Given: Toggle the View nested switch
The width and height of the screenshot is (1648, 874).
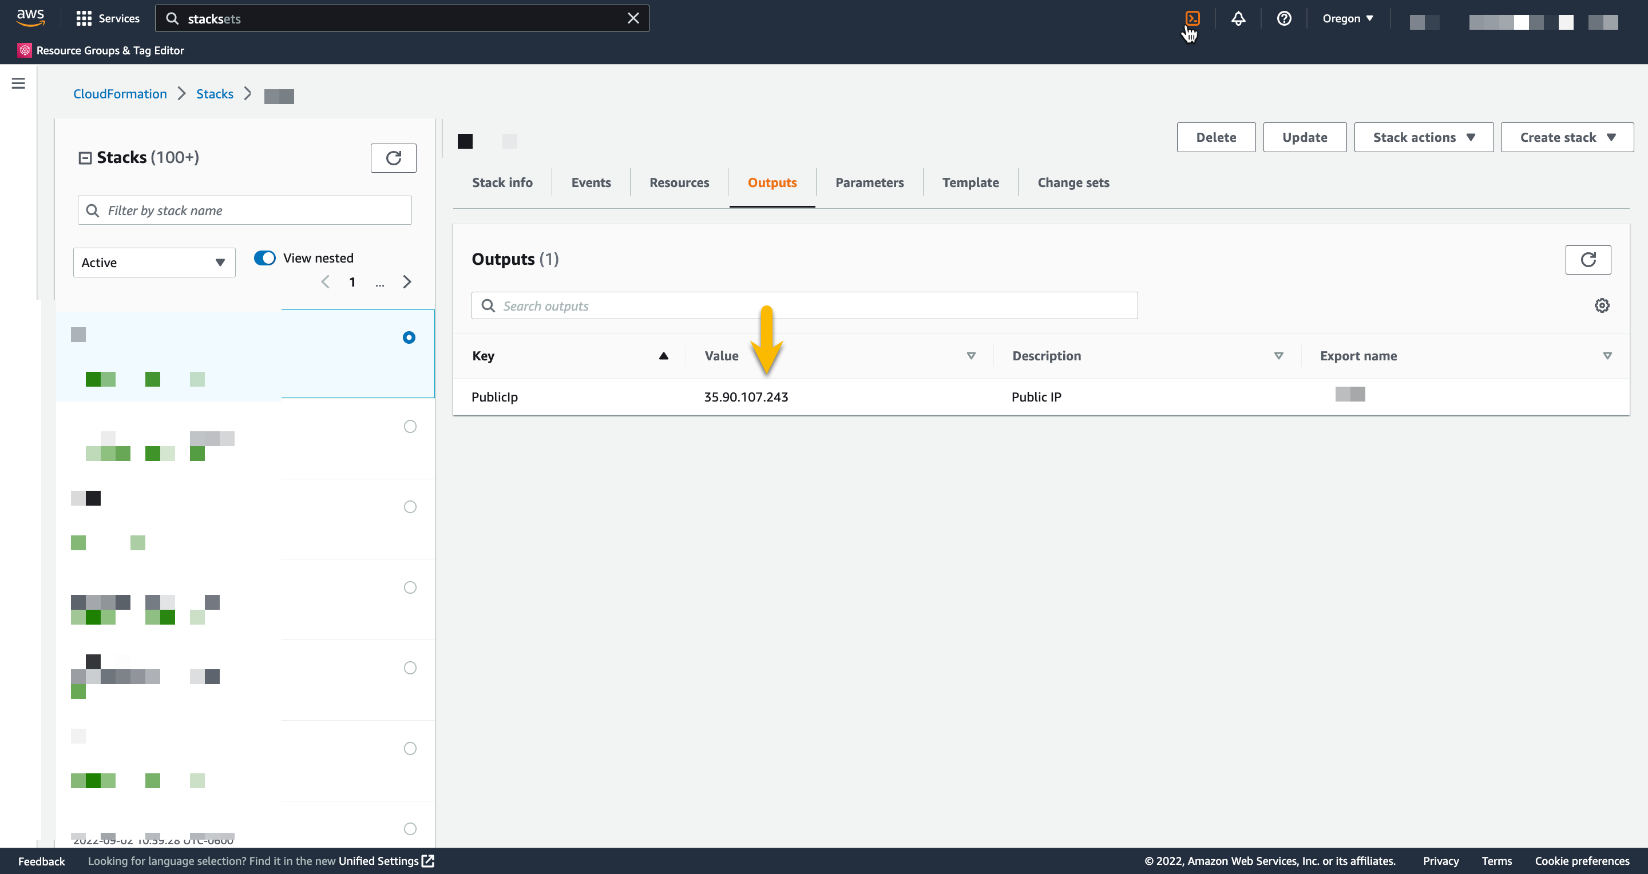Looking at the screenshot, I should coord(264,257).
